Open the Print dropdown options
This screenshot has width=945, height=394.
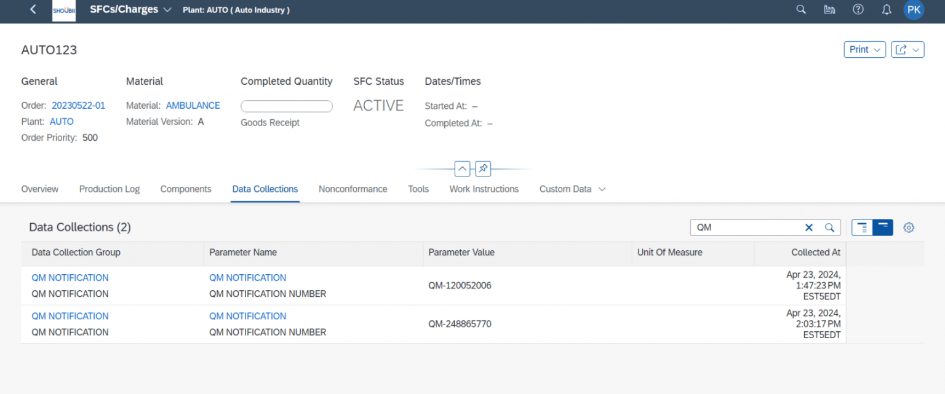(x=864, y=49)
